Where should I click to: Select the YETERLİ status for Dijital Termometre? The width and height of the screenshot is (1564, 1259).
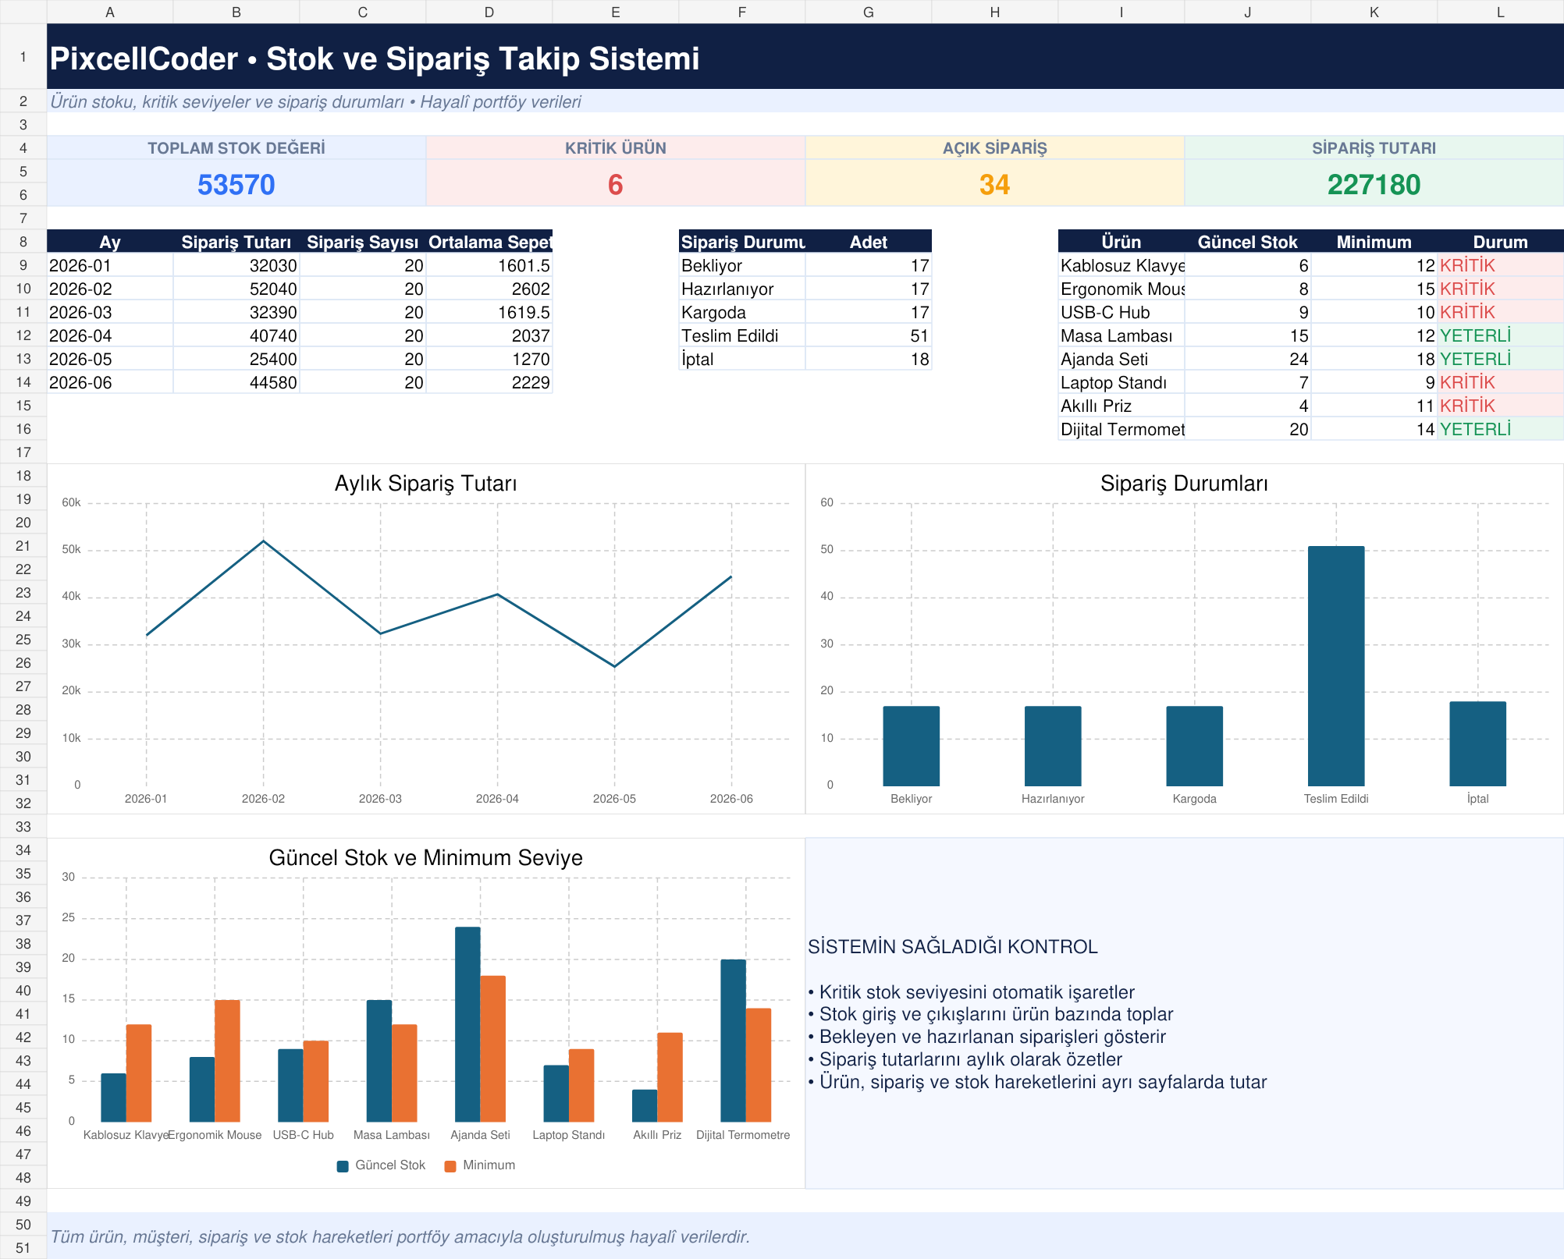(x=1501, y=429)
